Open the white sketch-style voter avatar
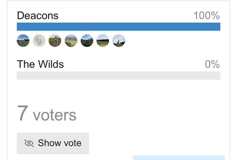The image size is (234, 160). click(x=39, y=41)
